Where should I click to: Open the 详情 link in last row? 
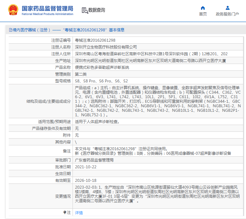click(79, 213)
